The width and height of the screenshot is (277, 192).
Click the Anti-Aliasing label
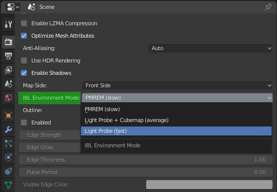click(39, 48)
